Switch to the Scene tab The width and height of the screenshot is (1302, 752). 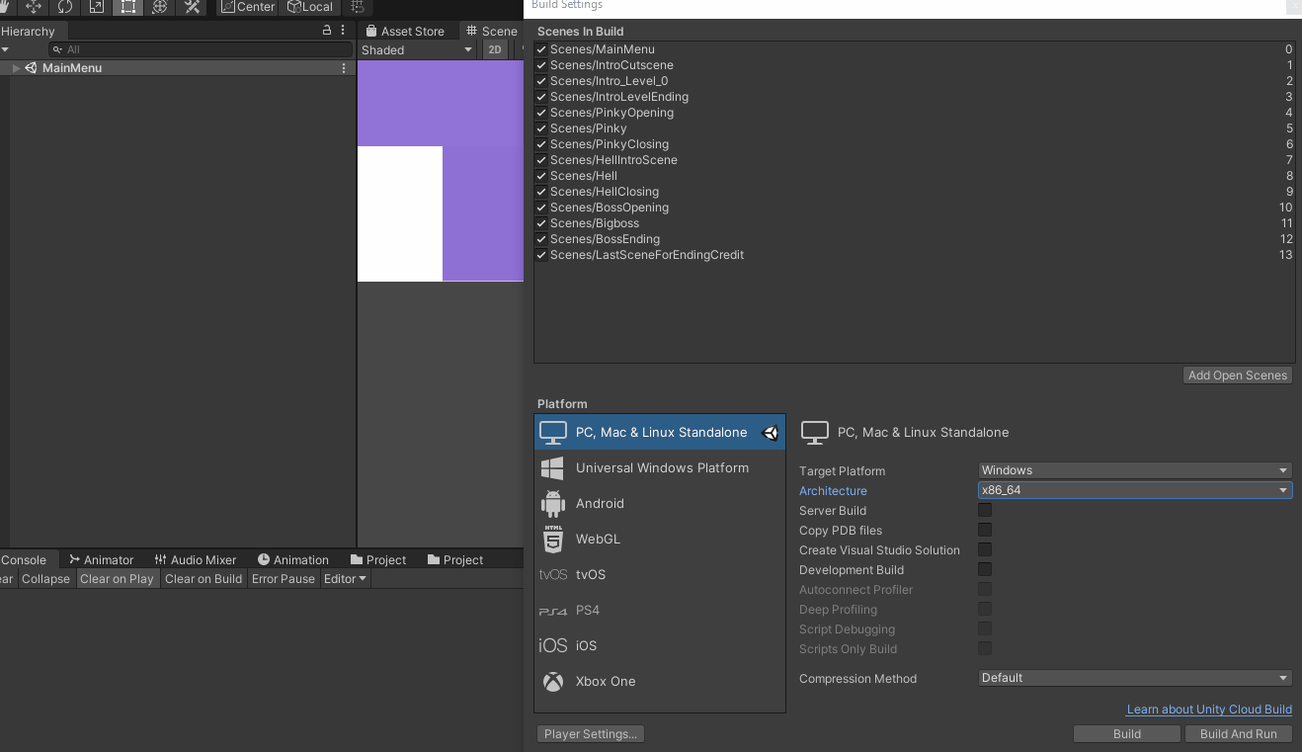[x=492, y=32]
